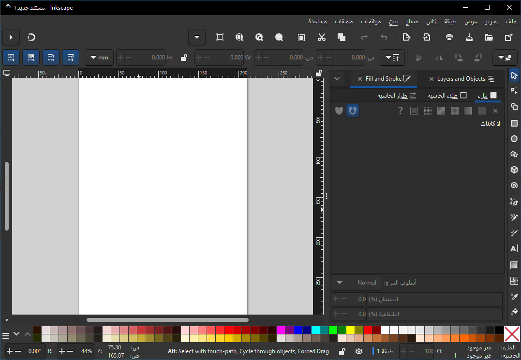Image resolution: width=521 pixels, height=360 pixels.
Task: Open the palette hamburger menu
Action: point(6,336)
